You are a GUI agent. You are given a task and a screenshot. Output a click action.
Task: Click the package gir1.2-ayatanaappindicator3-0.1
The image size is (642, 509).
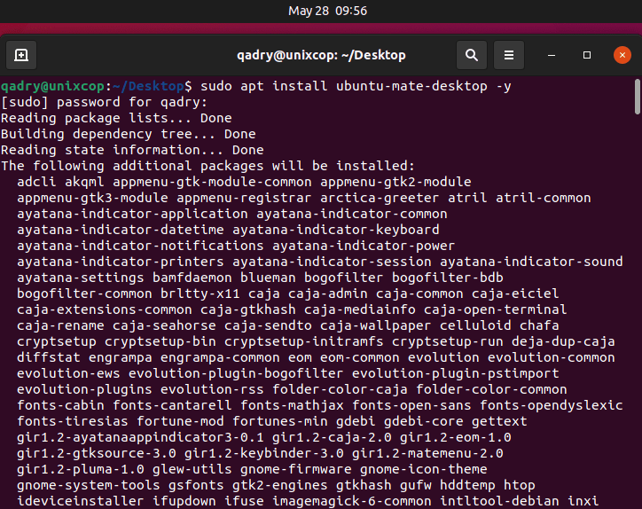[140, 438]
